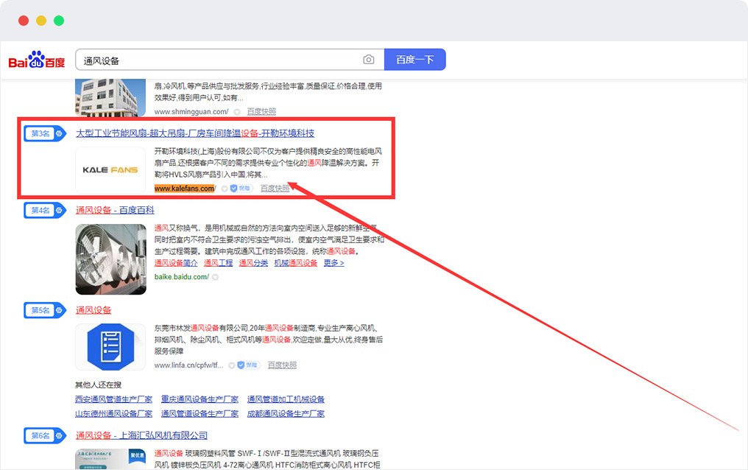Click the blue document icon thumbnail

110,347
